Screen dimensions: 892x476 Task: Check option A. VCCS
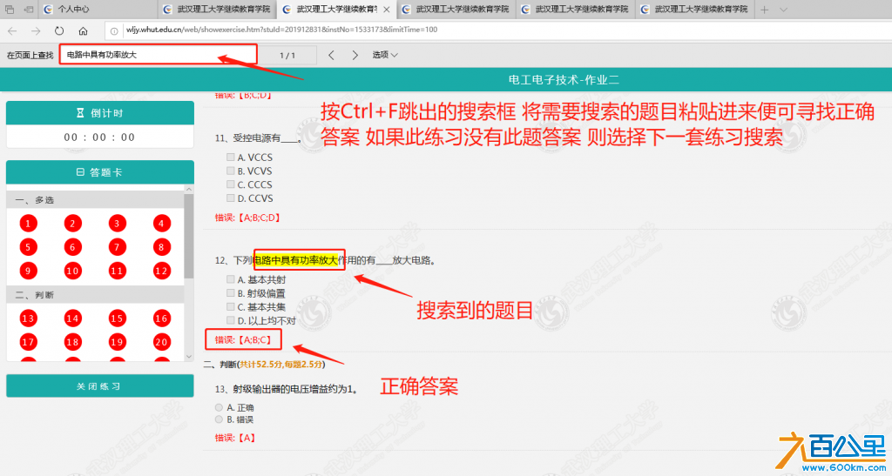pos(230,157)
